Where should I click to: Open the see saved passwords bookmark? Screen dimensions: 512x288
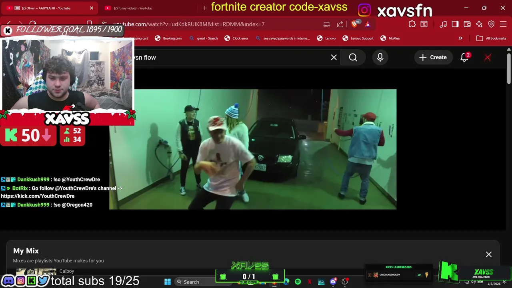282,38
